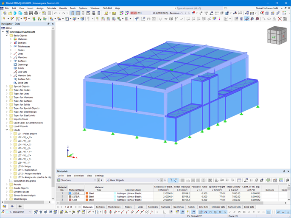The width and height of the screenshot is (291, 218).
Task: Expand the Materials tree node
Action: (x=11, y=39)
